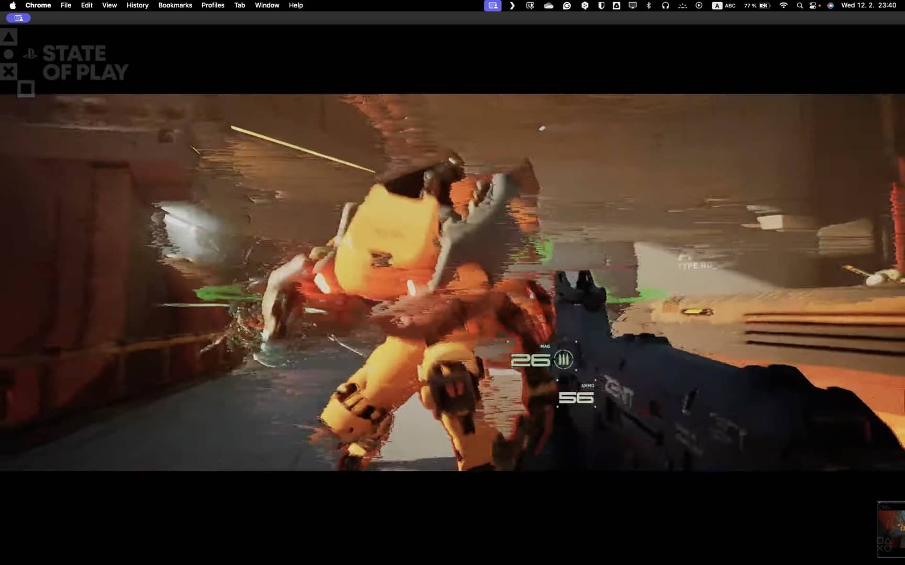Open the Apple menu

[13, 5]
